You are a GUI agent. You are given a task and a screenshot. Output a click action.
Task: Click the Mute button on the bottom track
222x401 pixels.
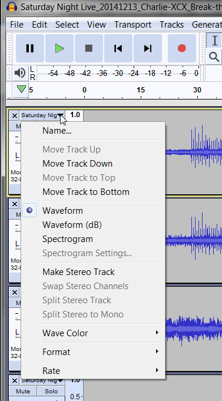click(x=23, y=391)
